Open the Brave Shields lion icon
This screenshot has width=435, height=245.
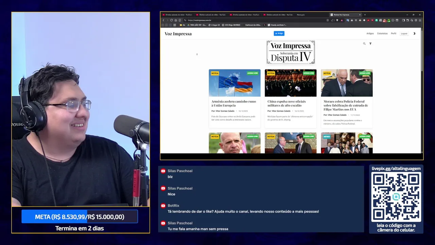click(x=337, y=20)
